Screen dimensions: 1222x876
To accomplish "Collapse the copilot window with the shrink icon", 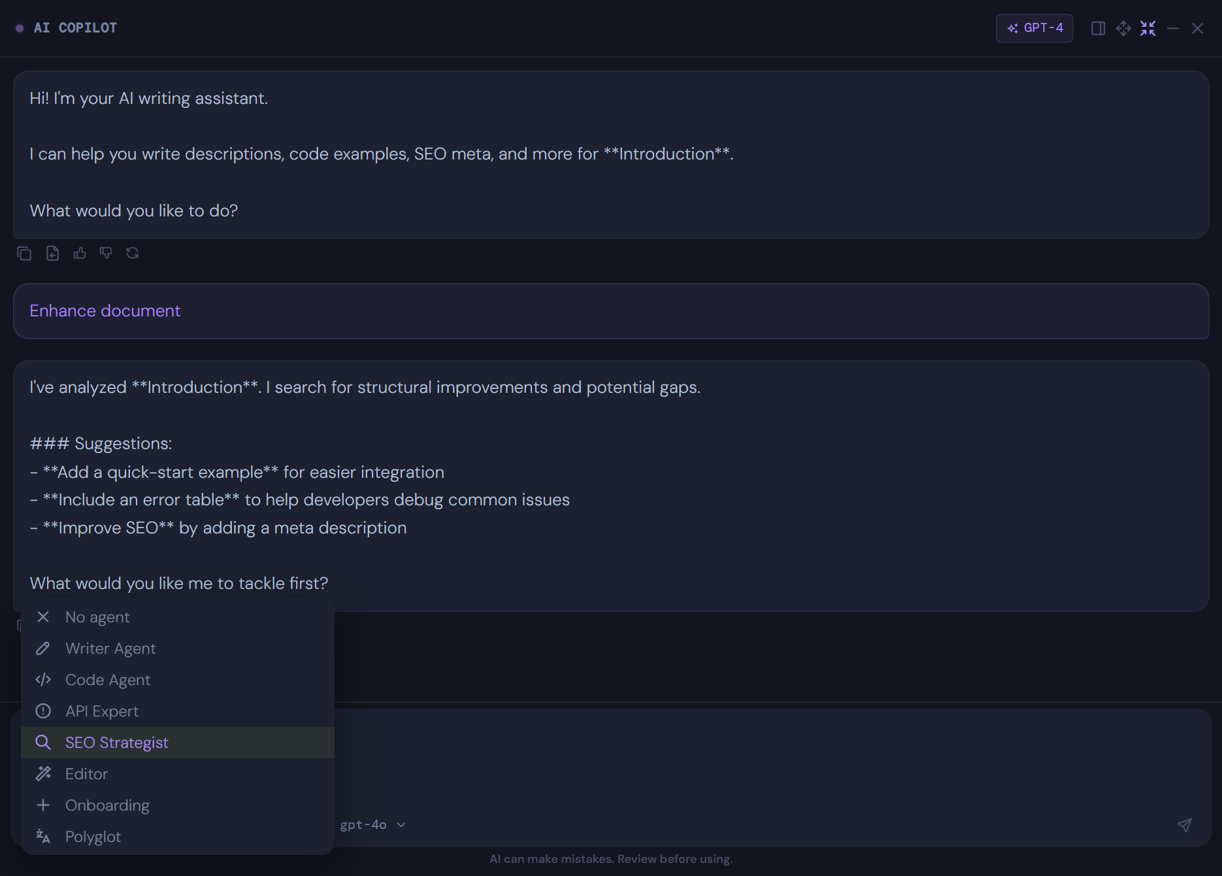I will click(x=1148, y=28).
